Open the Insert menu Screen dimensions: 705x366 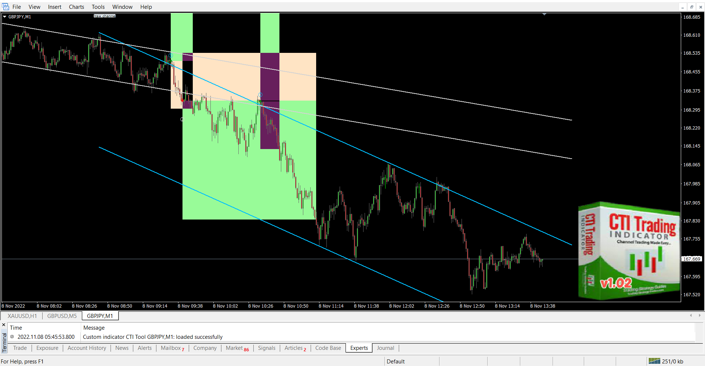click(54, 7)
